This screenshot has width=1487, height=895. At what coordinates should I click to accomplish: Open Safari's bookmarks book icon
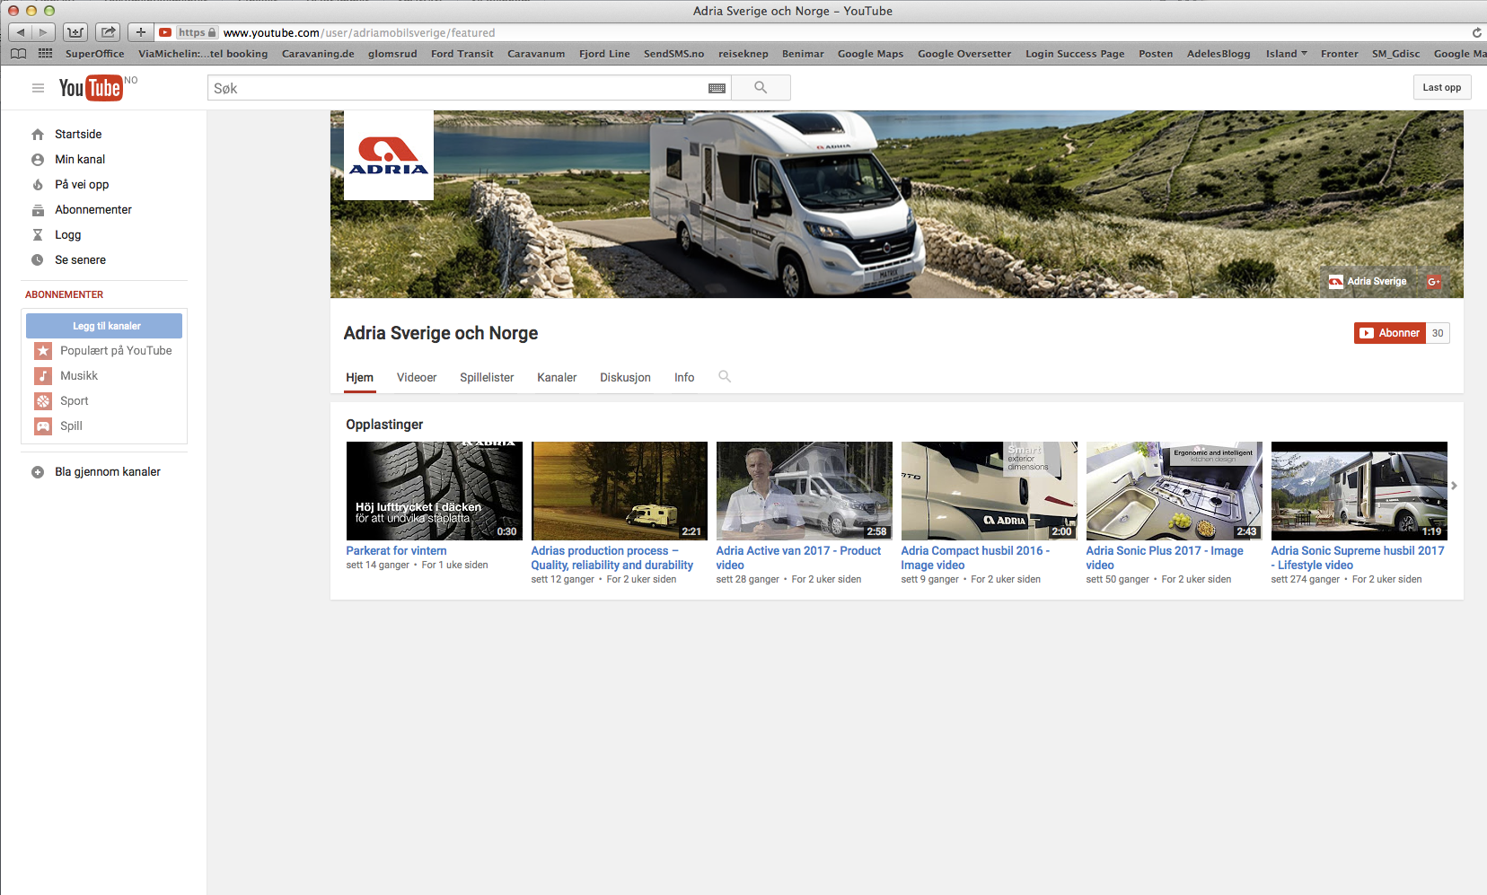pyautogui.click(x=18, y=54)
